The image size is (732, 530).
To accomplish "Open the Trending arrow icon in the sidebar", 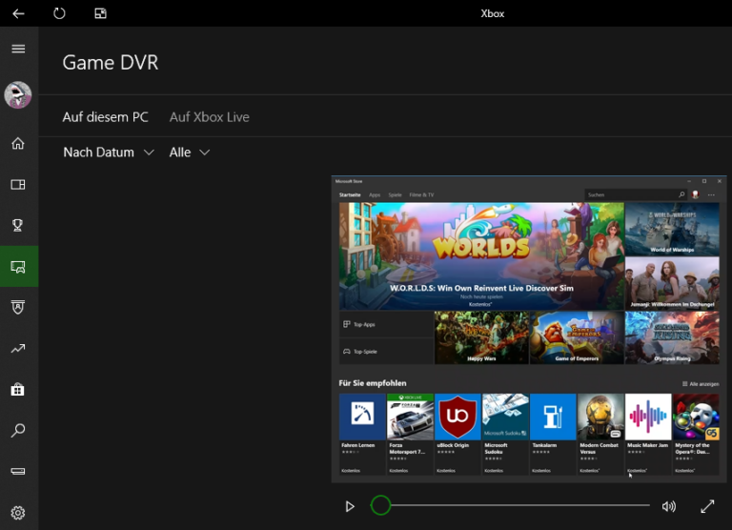I will click(19, 349).
